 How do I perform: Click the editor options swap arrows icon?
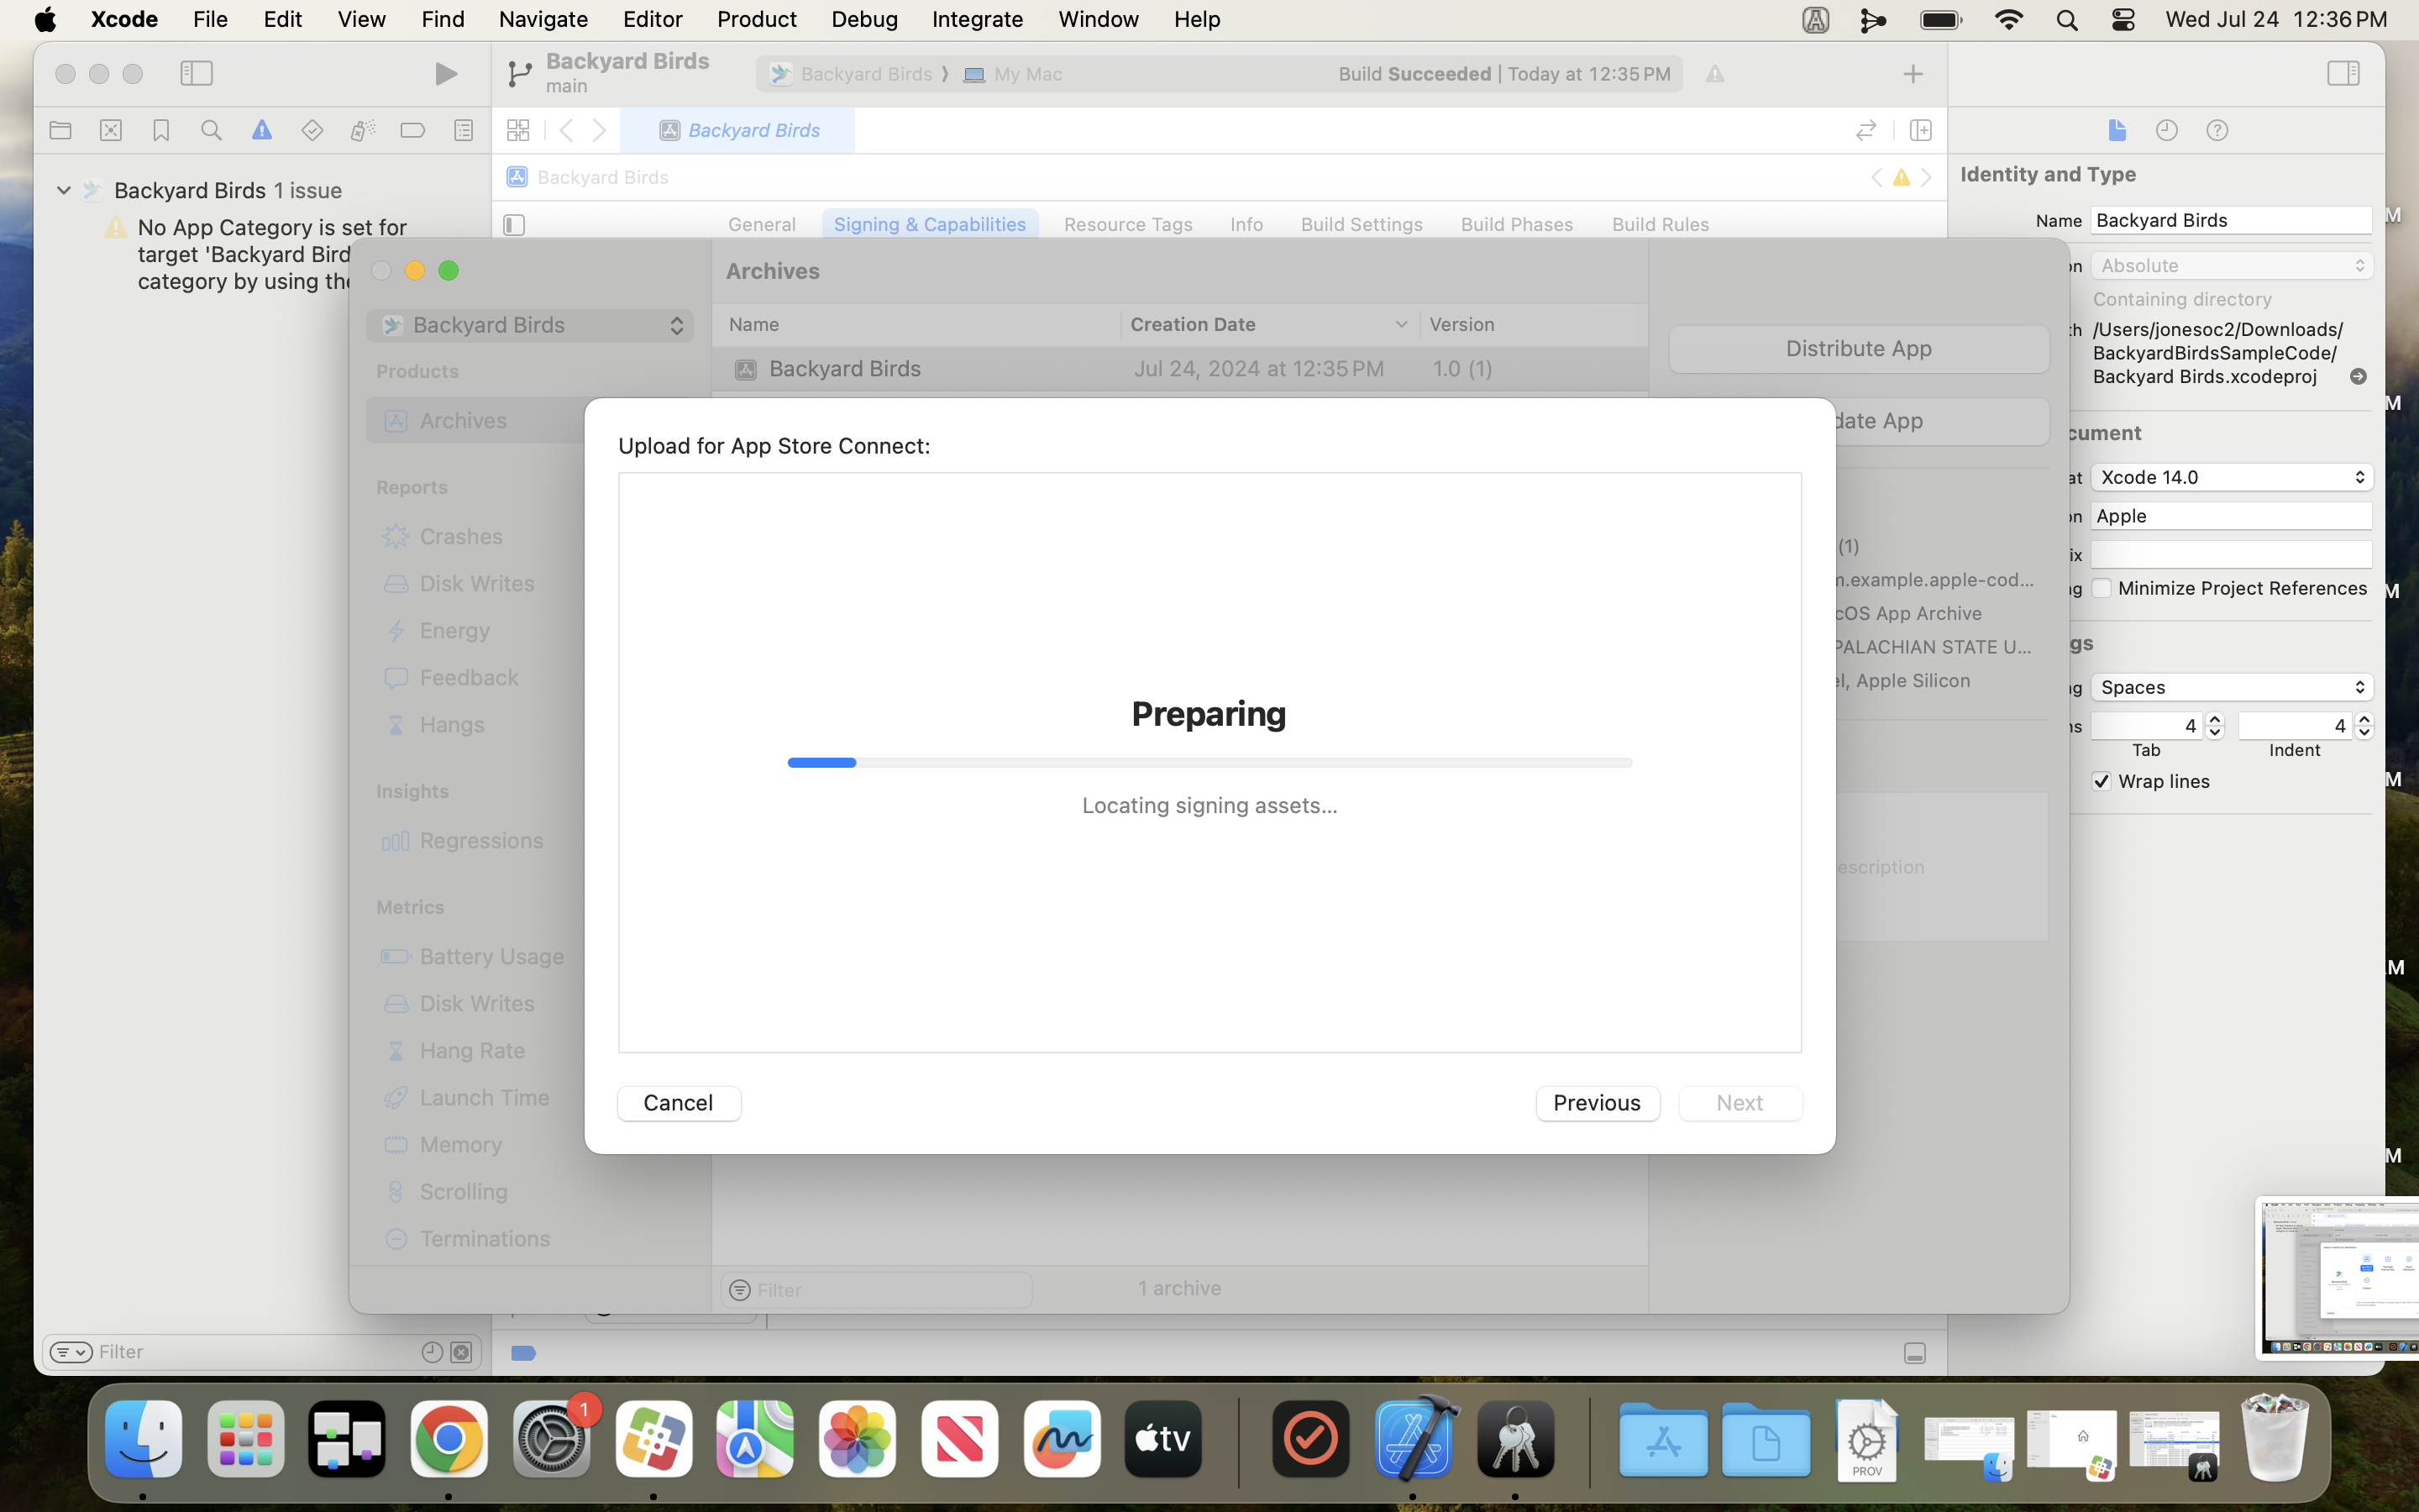tap(1865, 130)
